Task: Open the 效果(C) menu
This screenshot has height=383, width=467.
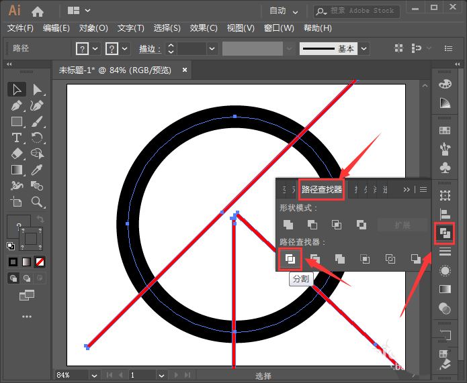Action: [x=204, y=28]
